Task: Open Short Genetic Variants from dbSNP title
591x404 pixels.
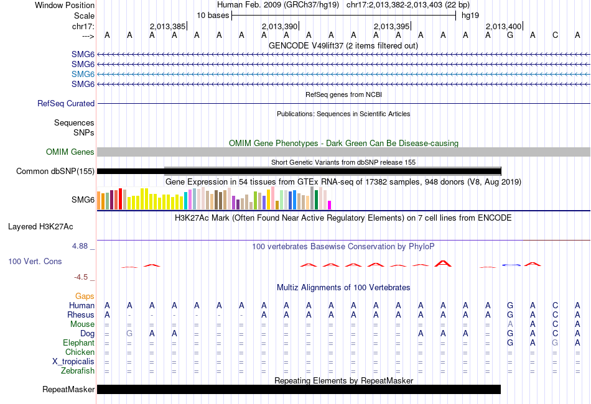Action: [343, 162]
